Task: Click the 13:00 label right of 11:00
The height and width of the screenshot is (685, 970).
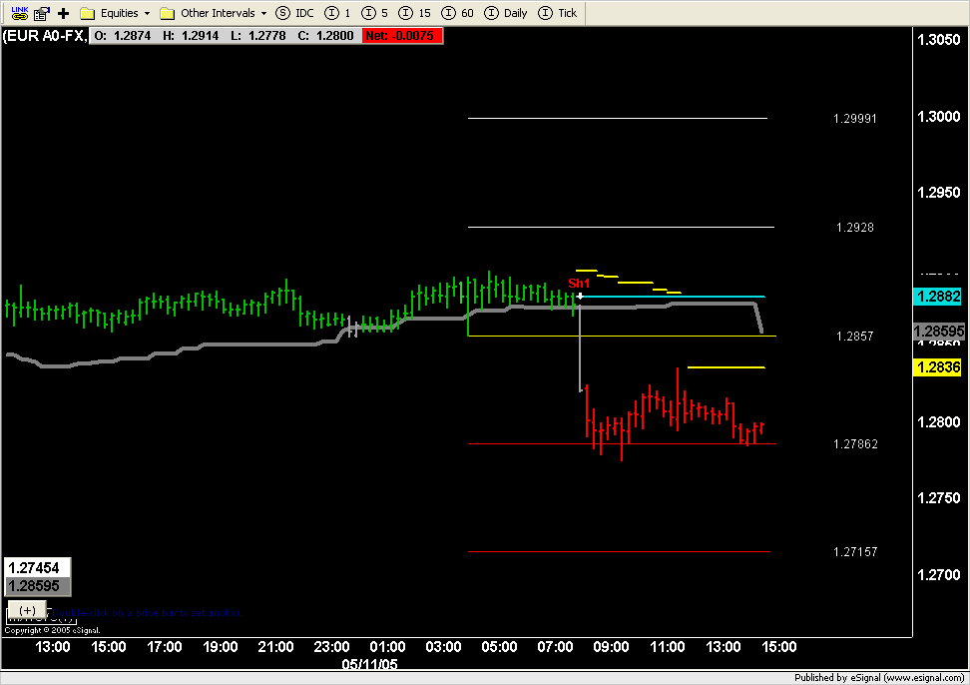Action: [x=724, y=647]
